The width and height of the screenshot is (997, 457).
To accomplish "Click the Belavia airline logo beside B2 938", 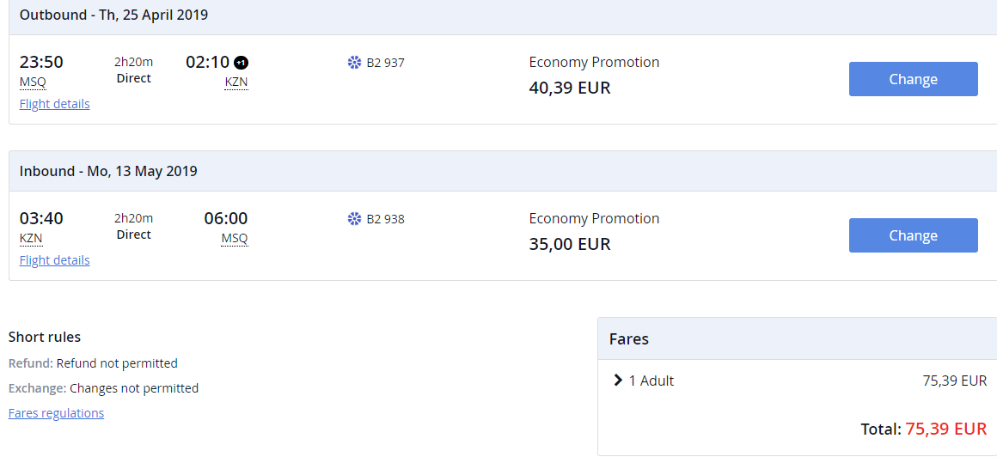I will 355,219.
